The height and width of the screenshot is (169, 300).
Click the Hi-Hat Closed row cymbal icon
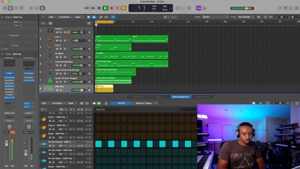(x=44, y=144)
